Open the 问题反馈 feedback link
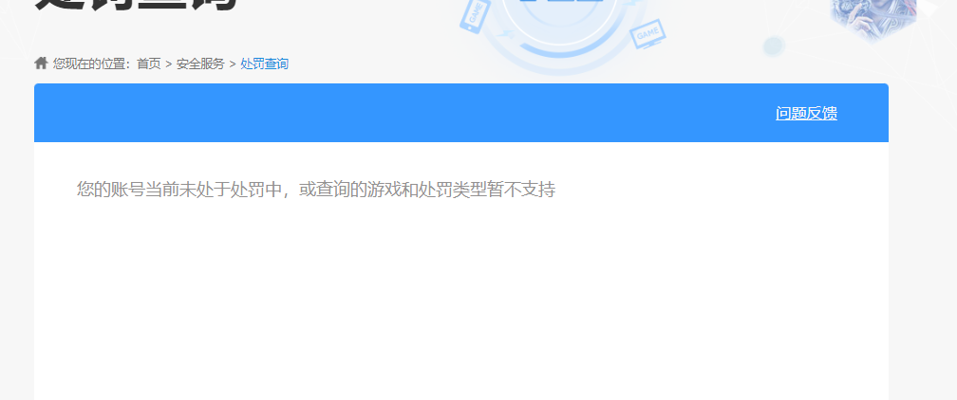The width and height of the screenshot is (957, 400). (x=806, y=114)
